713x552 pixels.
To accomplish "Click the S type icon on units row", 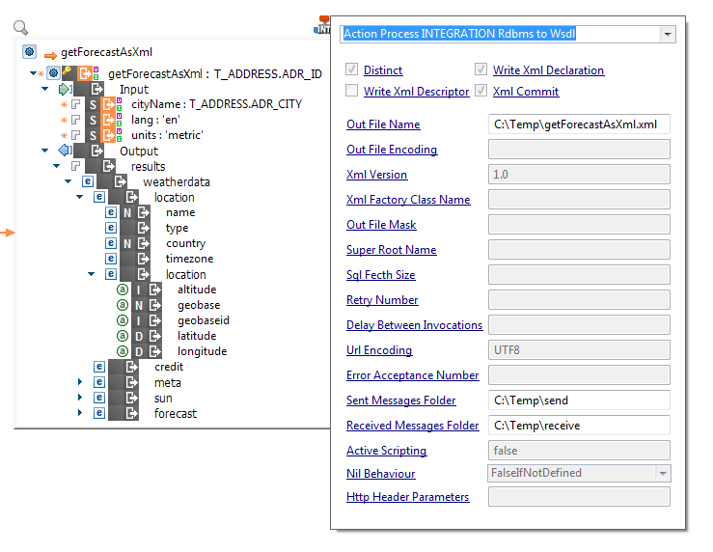I will coord(93,135).
